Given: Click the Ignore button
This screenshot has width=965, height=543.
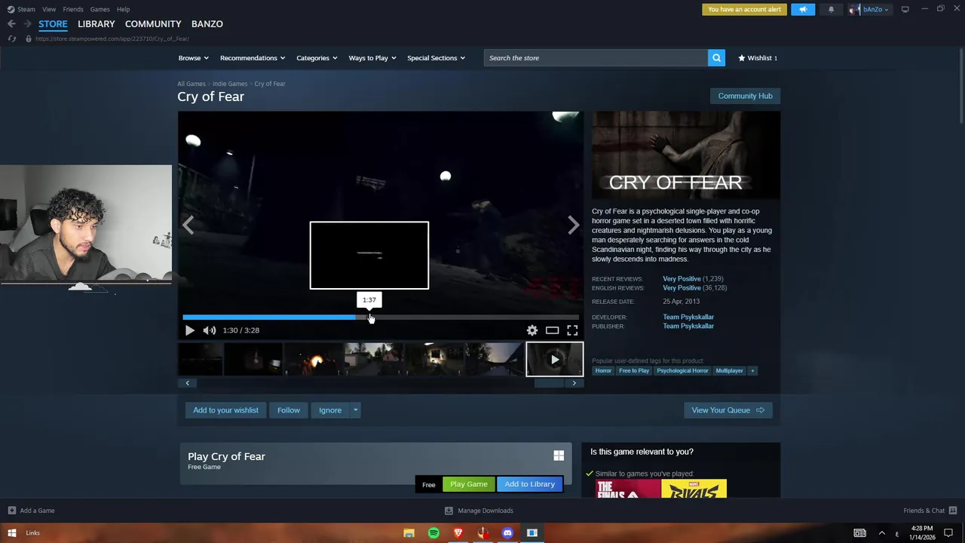Looking at the screenshot, I should [x=330, y=410].
